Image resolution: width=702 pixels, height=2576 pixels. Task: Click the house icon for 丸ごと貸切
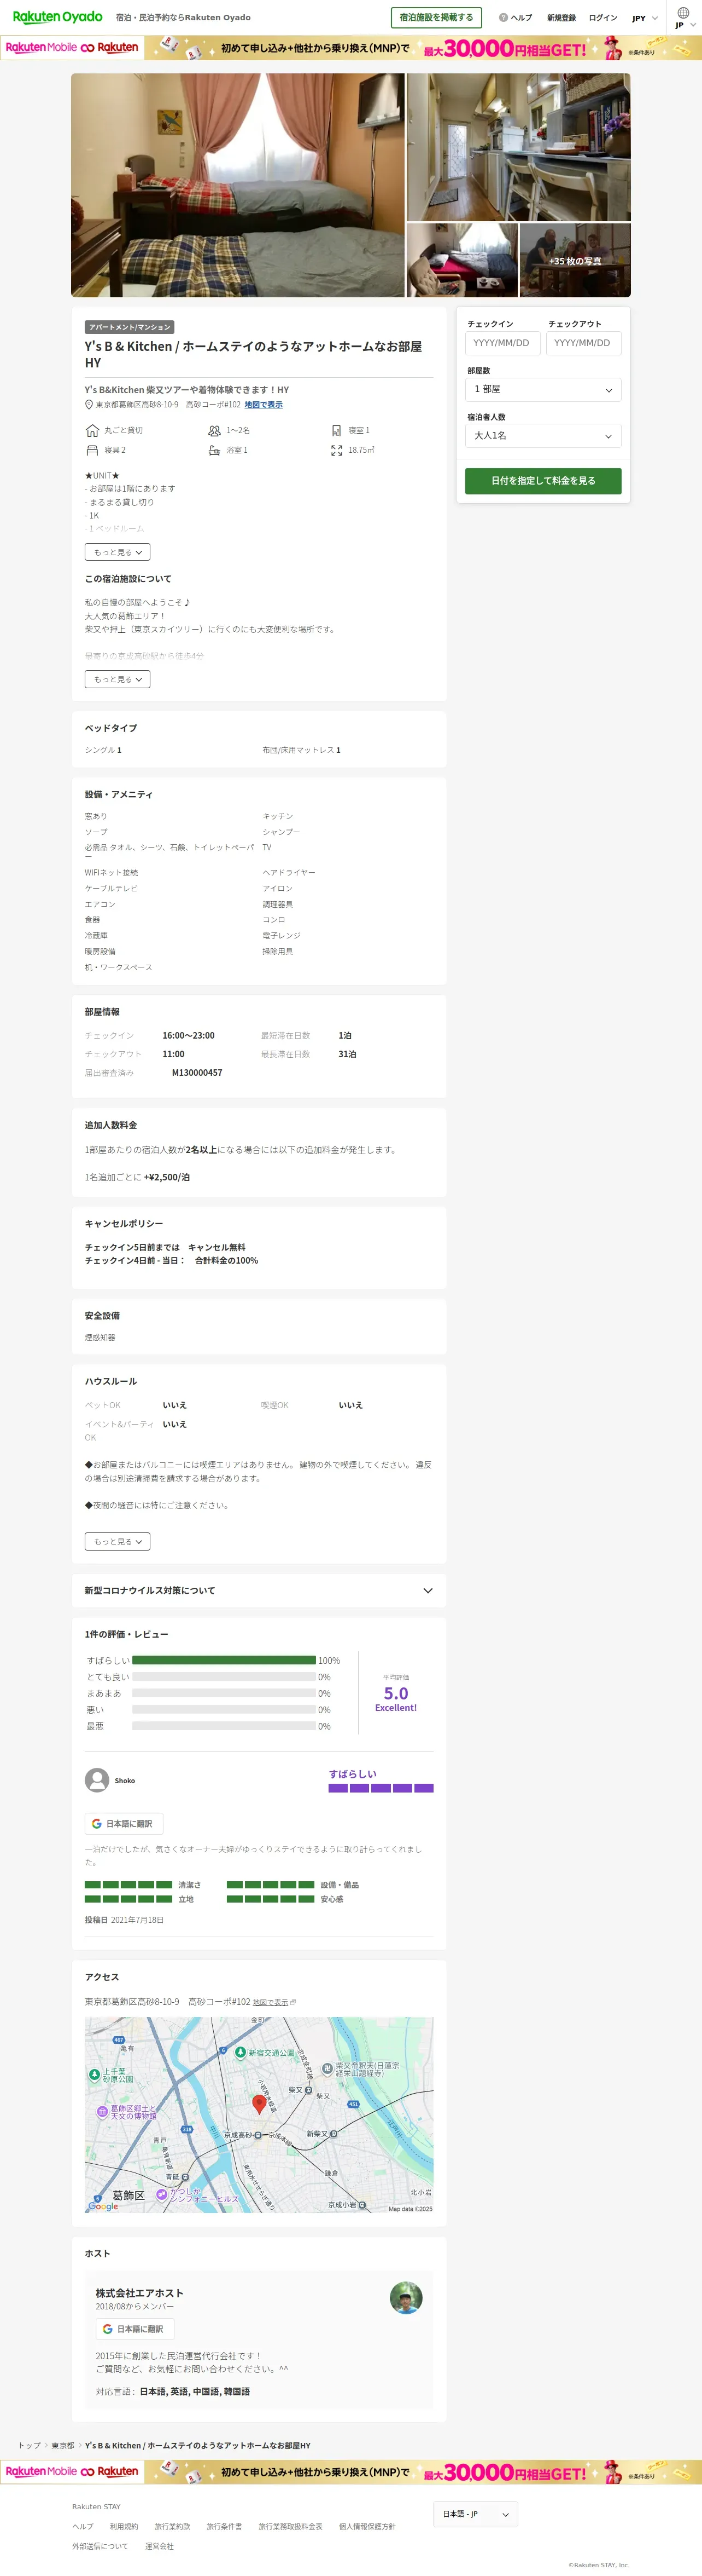click(x=92, y=430)
